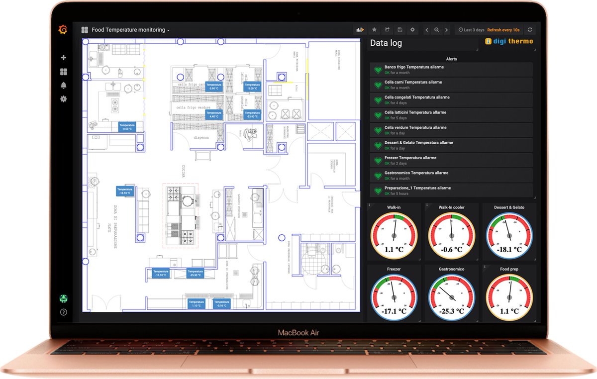Viewport: 597px width, 379px height.
Task: Star this dashboard as favorite
Action: coord(374,29)
